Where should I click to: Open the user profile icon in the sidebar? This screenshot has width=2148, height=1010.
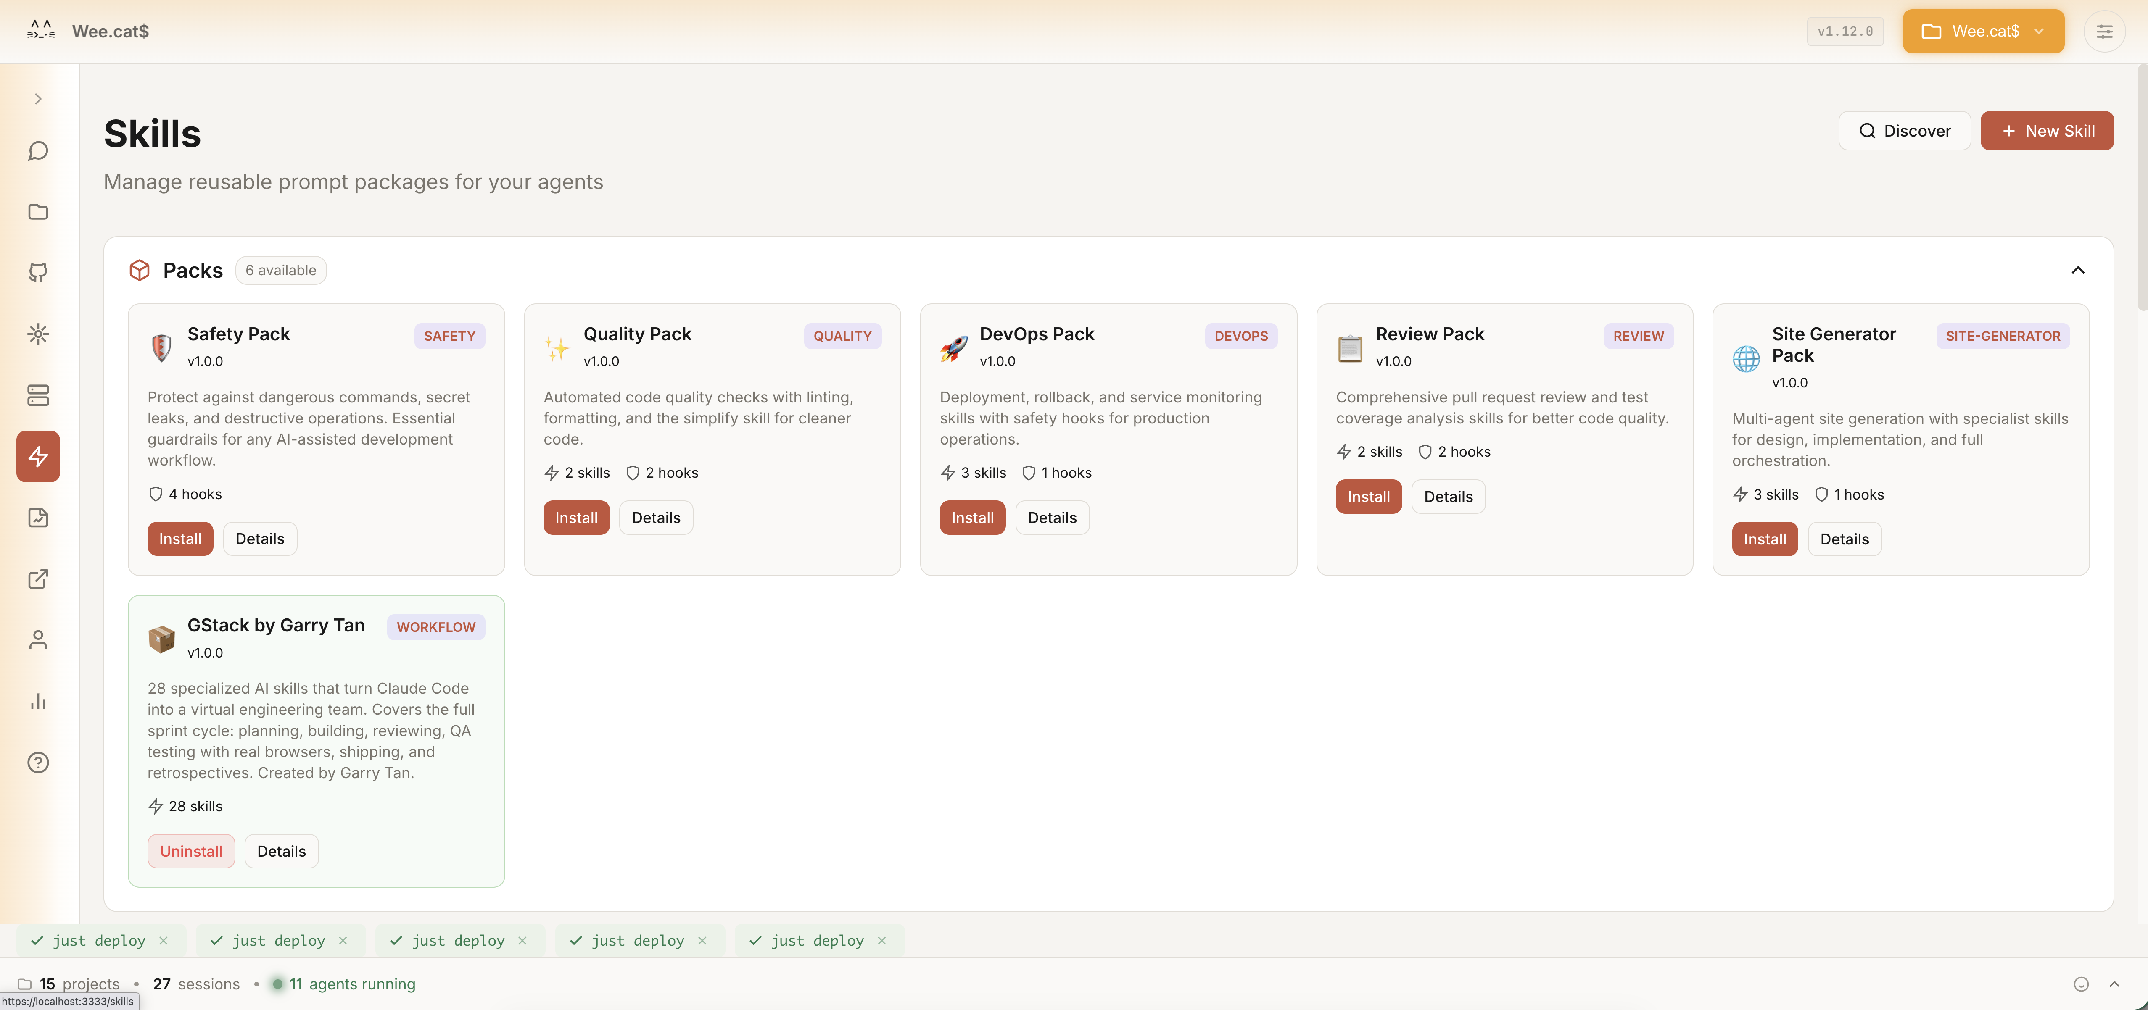click(37, 639)
